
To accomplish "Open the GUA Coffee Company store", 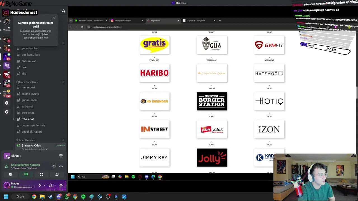I will click(x=212, y=45).
